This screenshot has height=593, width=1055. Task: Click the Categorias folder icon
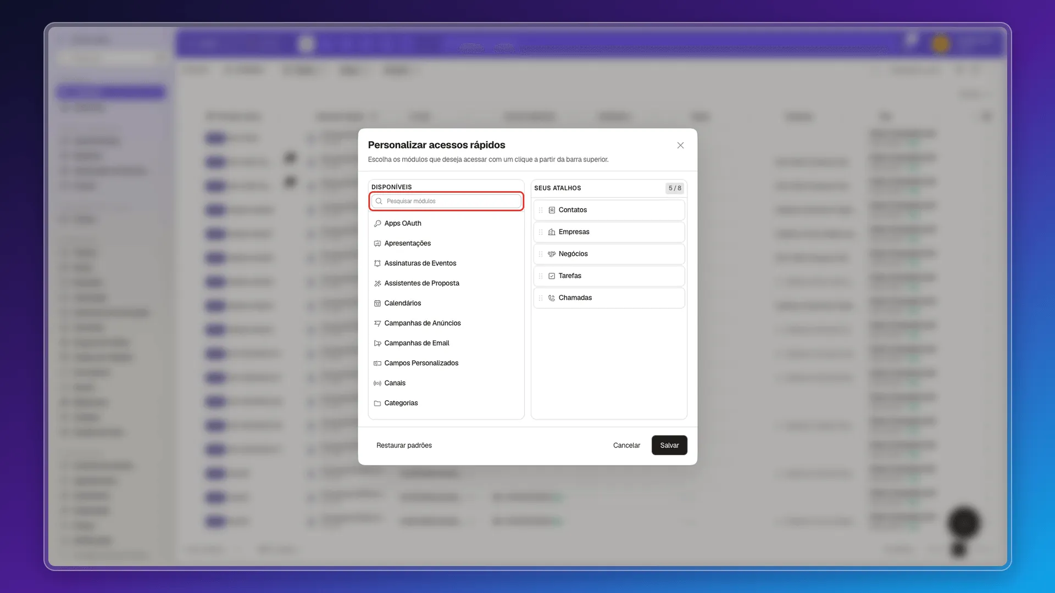tap(377, 403)
